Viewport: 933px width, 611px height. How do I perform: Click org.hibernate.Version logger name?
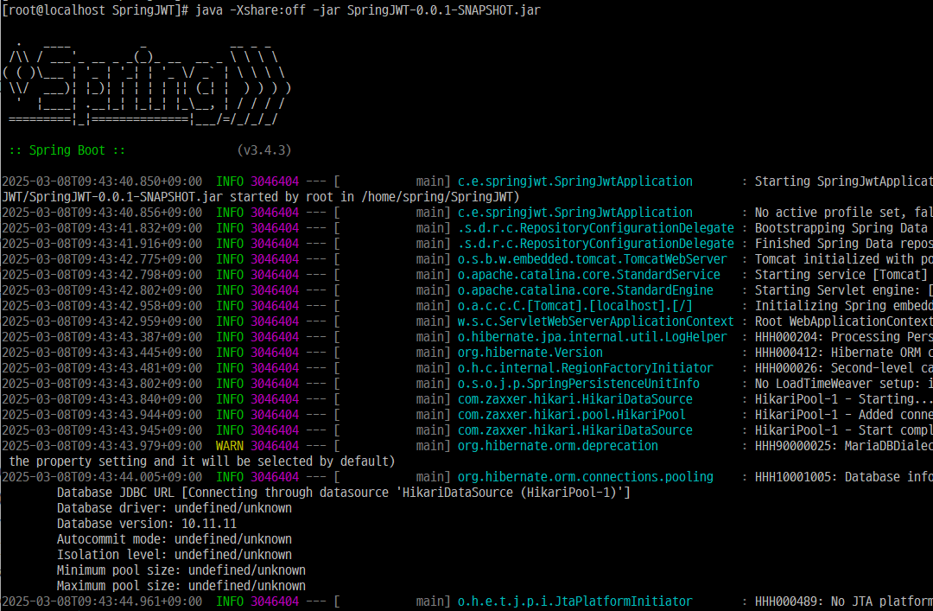click(530, 352)
